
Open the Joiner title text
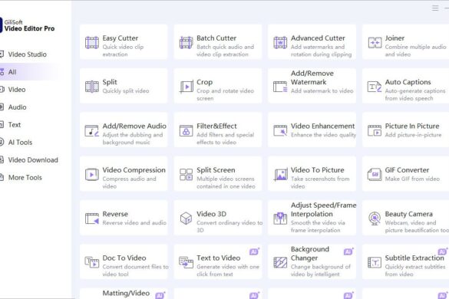pos(395,38)
